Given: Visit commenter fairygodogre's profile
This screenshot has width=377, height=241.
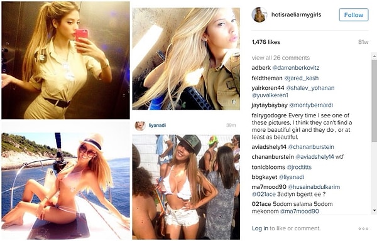Looking at the screenshot, I should tap(269, 115).
